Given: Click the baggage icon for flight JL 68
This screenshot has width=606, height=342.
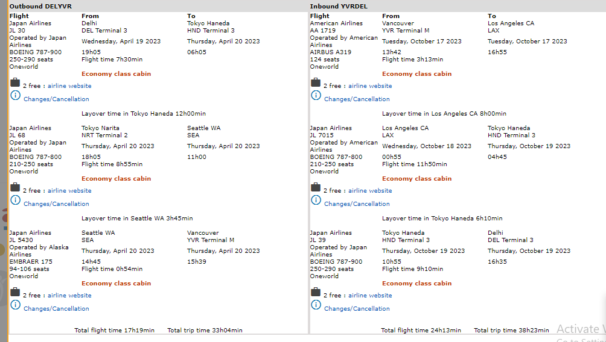Looking at the screenshot, I should [15, 187].
